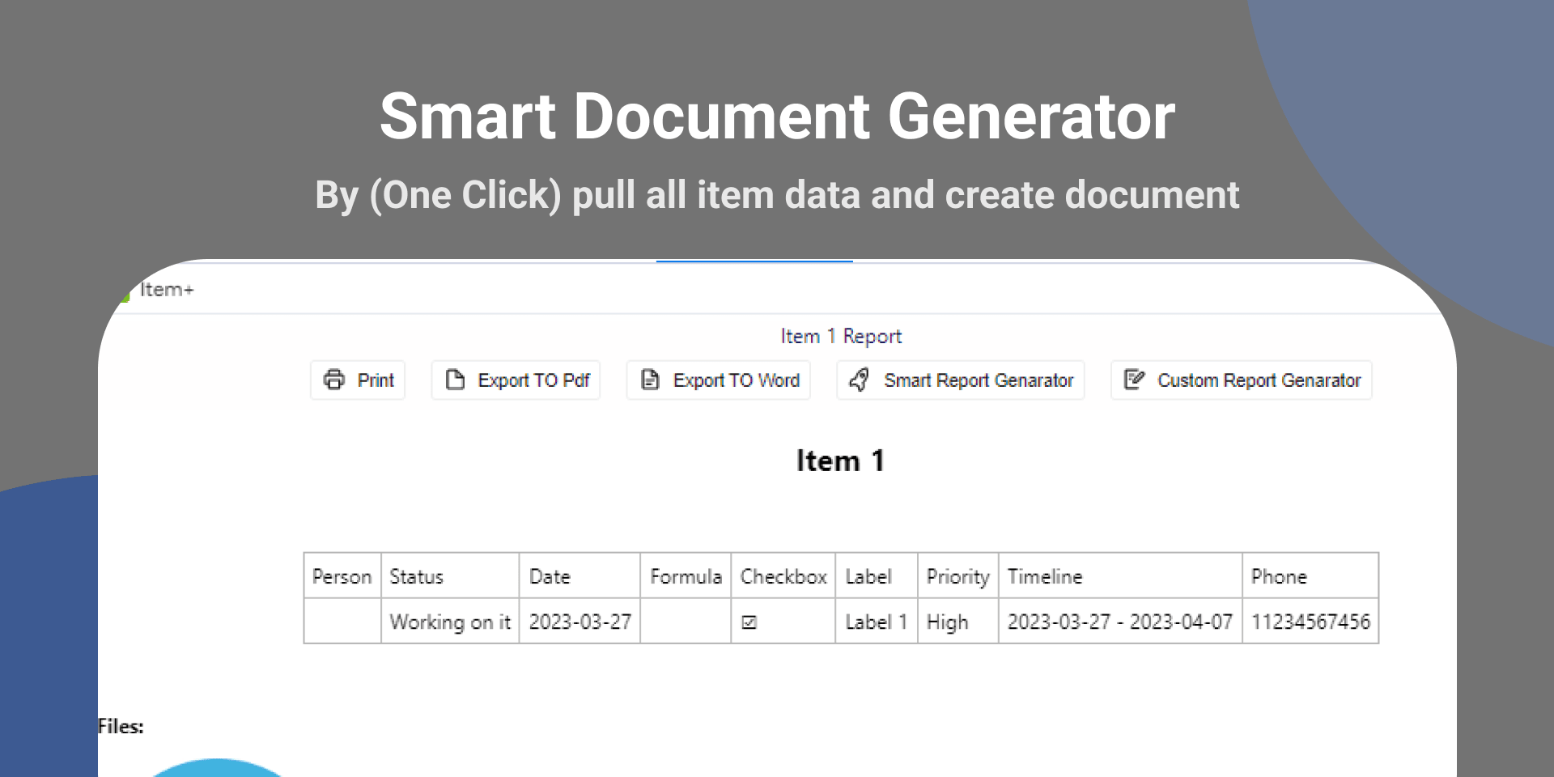
Task: Click the 'Smart Document Generator' banner title
Action: point(777,117)
